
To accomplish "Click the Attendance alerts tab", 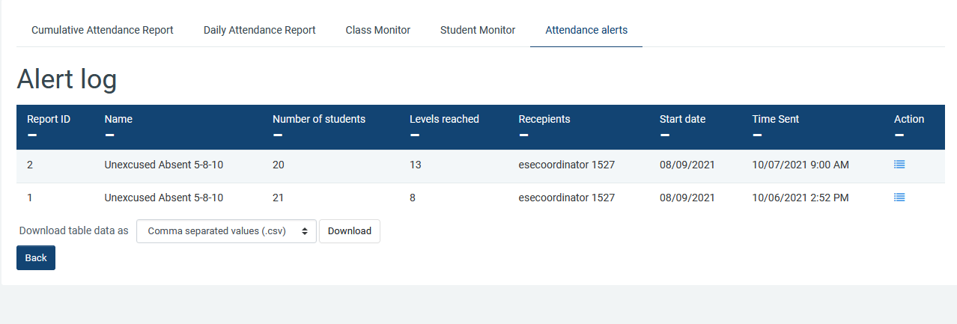I will tap(586, 30).
